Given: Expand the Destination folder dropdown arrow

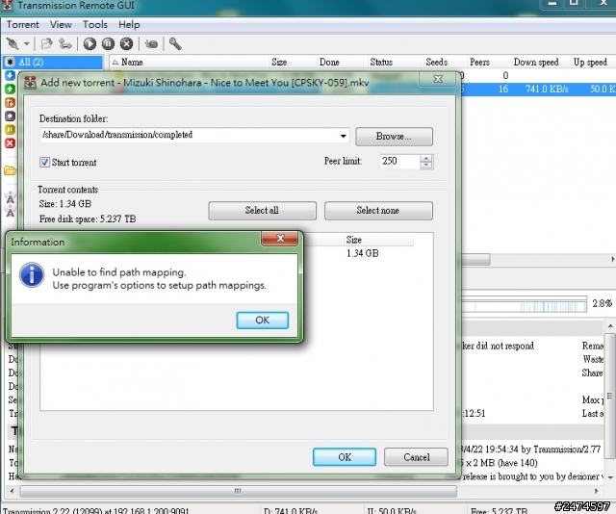Looking at the screenshot, I should point(344,136).
